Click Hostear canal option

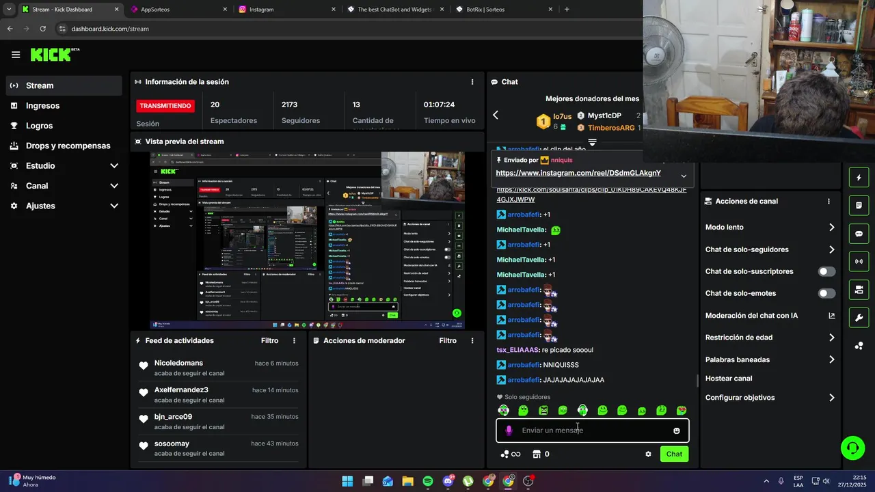pyautogui.click(x=729, y=379)
